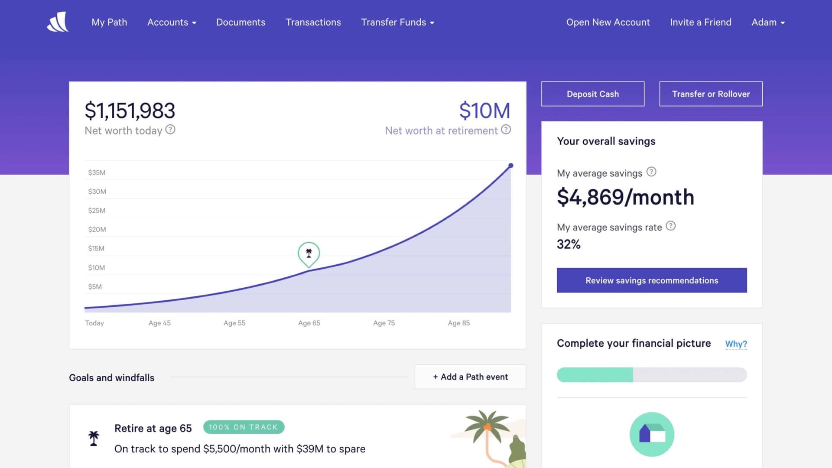832x468 pixels.
Task: Click the 100% ON TRACK badge
Action: [x=244, y=427]
